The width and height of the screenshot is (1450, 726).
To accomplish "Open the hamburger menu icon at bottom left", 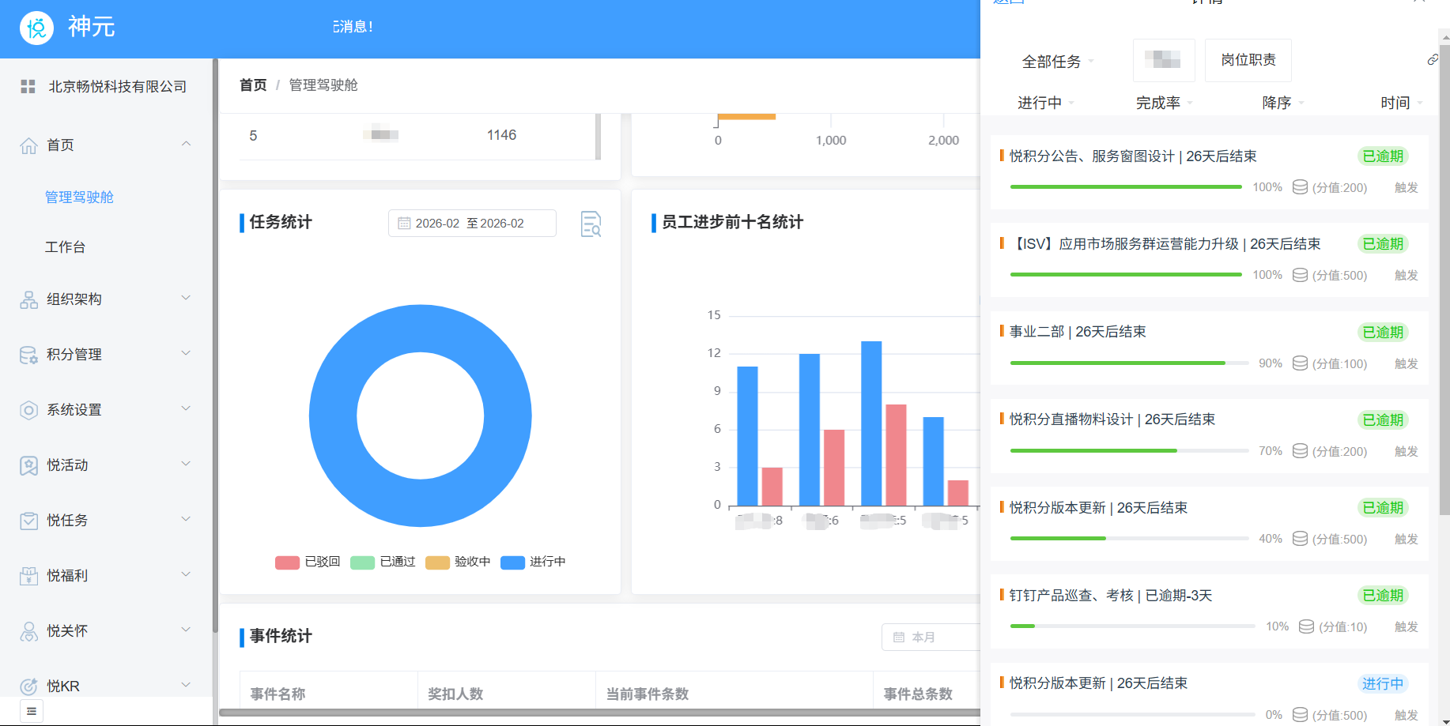I will click(x=30, y=710).
